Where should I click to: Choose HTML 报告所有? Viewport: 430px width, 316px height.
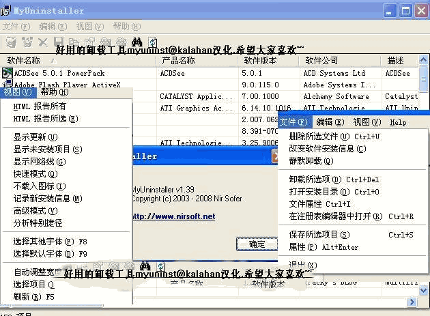(40, 106)
